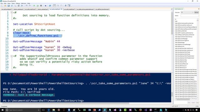Viewport: 200px width, 112px height.
Task: Switch to the return_values2.ps1 tab
Action: coord(43,9)
